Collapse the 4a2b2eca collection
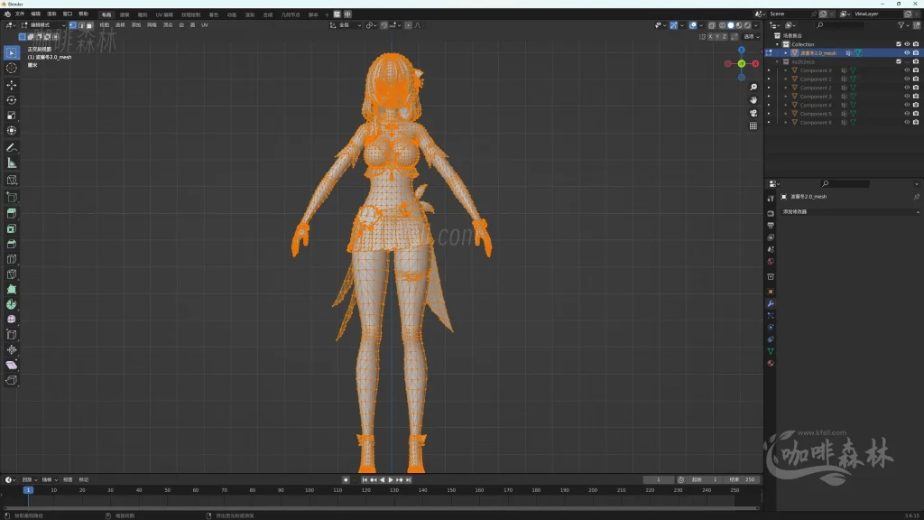 click(777, 61)
